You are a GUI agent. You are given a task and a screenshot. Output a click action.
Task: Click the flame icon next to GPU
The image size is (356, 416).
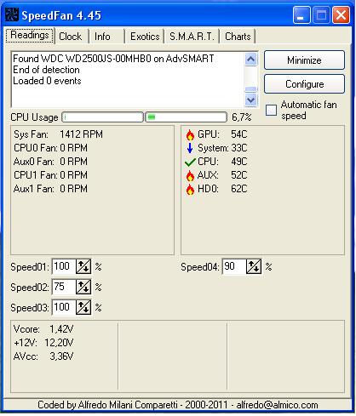(x=190, y=134)
